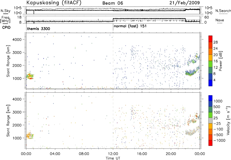
Task: Click the strong echo cluster near 00:30 in the power panel
Action: [x=30, y=76]
